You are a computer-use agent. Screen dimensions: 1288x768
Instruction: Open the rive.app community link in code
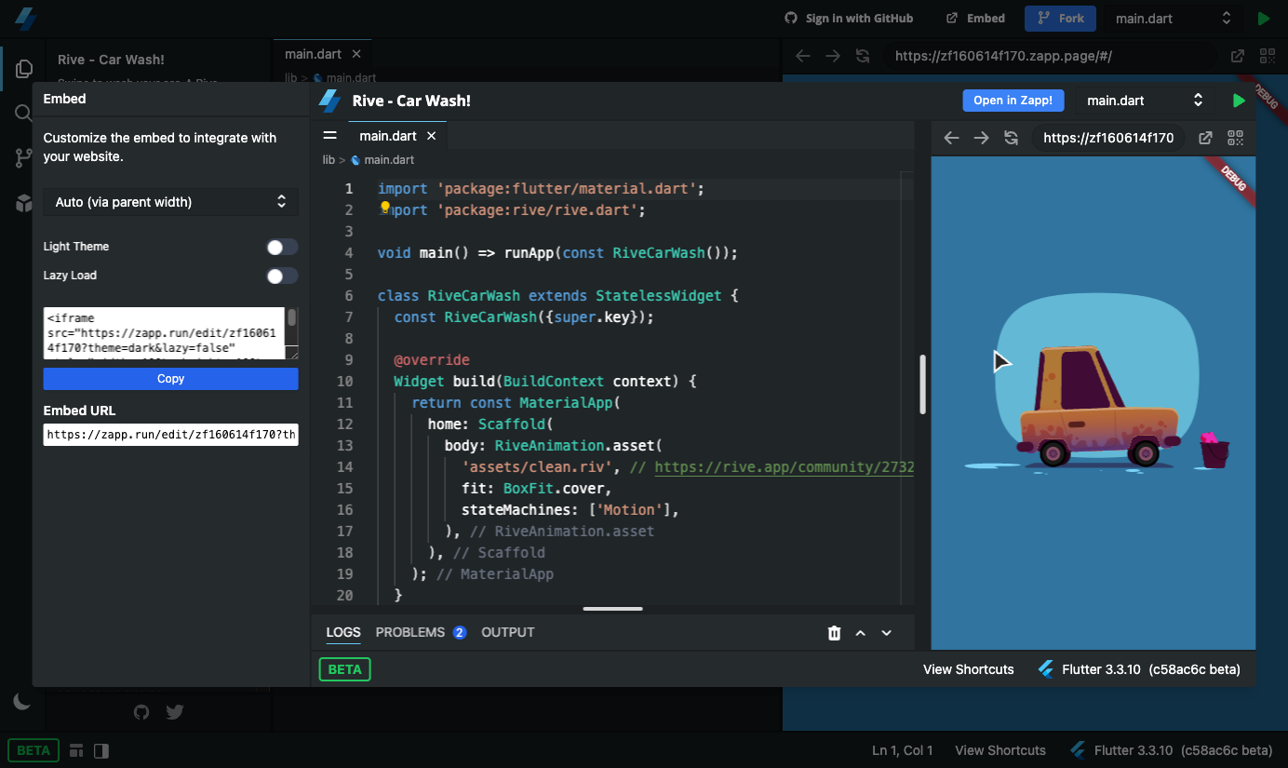tap(785, 467)
